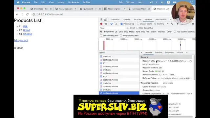The image size is (210, 118).
Task: Click the Do Not Disturb moon icon
Action: (x=162, y=2)
